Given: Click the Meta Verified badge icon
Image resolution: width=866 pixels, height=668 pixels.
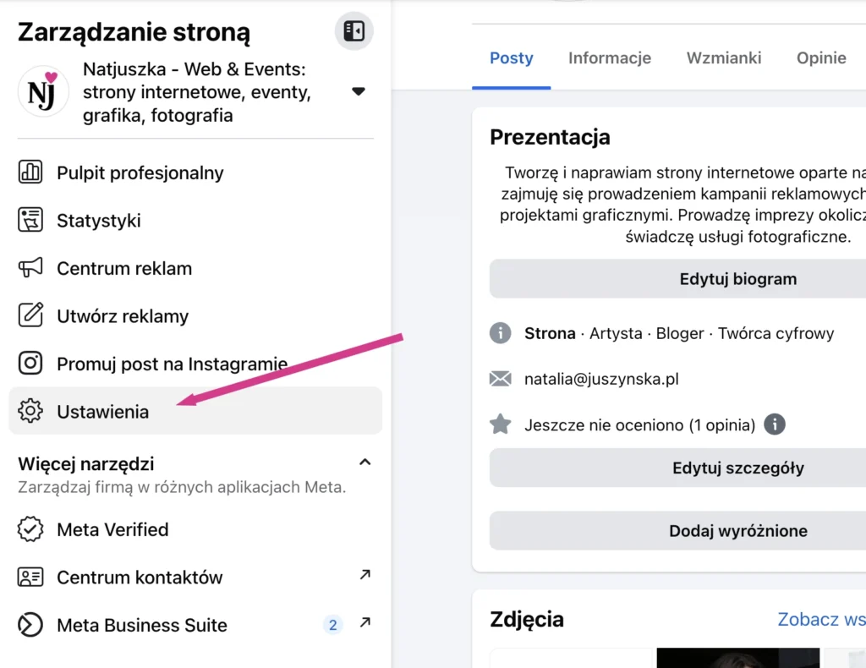Looking at the screenshot, I should click(x=30, y=529).
